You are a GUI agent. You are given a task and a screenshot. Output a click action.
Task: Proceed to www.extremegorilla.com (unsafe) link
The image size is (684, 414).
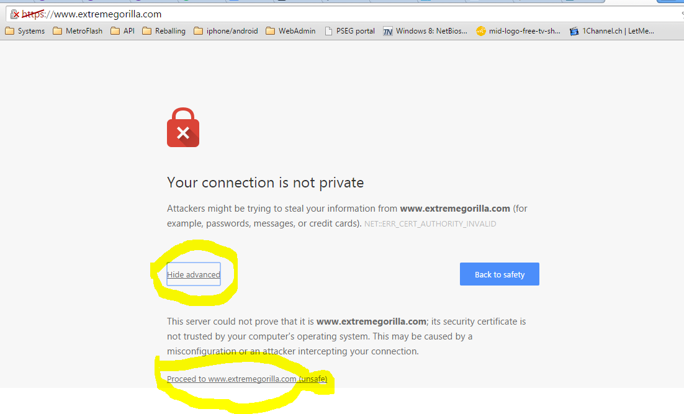click(x=247, y=379)
